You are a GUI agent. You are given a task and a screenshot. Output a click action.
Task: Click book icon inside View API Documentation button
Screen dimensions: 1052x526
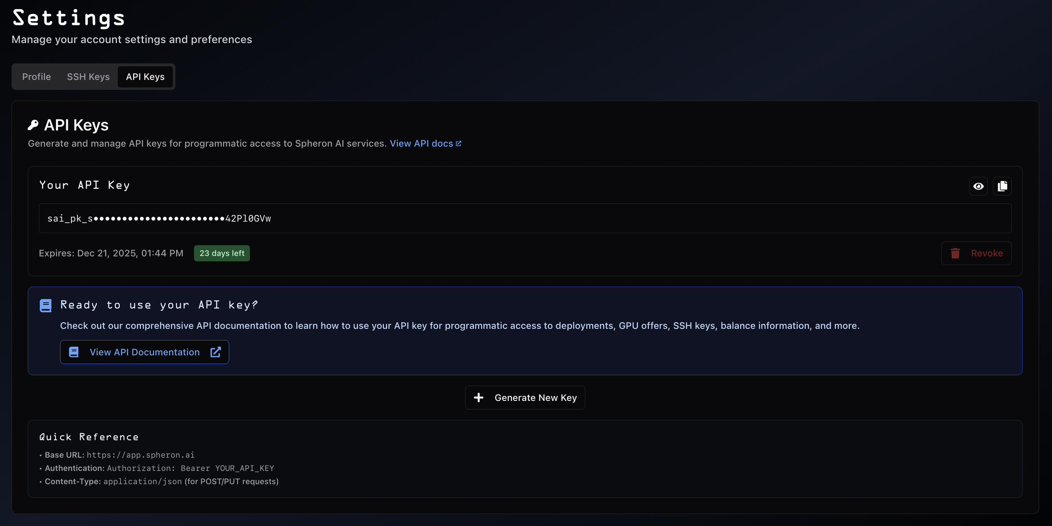tap(74, 352)
